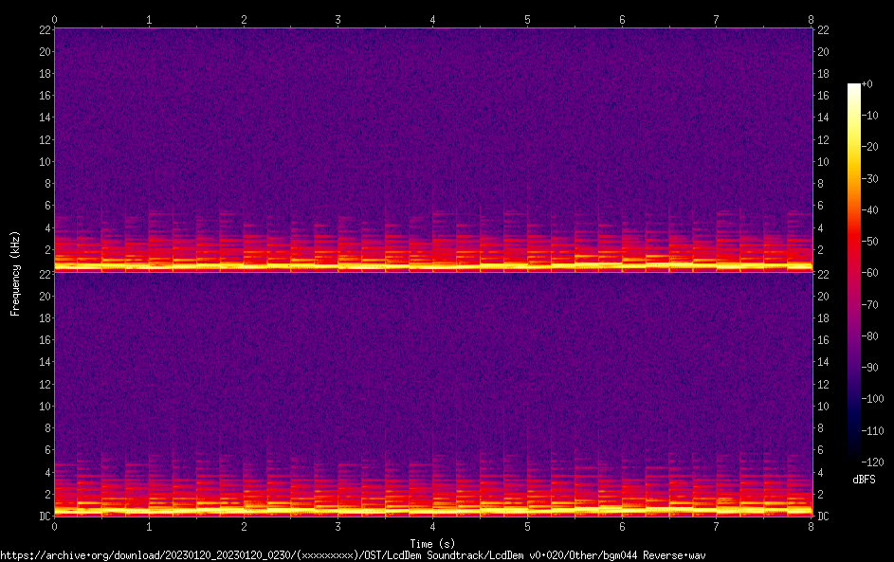Viewport: 894px width, 562px height.
Task: Click the 8 second marker on the top time axis
Action: tap(812, 19)
